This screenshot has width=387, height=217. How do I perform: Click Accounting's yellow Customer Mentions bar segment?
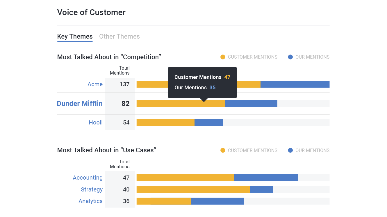[185, 178]
